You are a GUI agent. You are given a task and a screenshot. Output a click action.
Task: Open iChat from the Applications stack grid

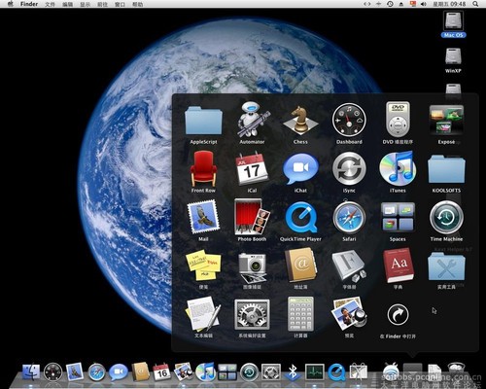coord(300,169)
